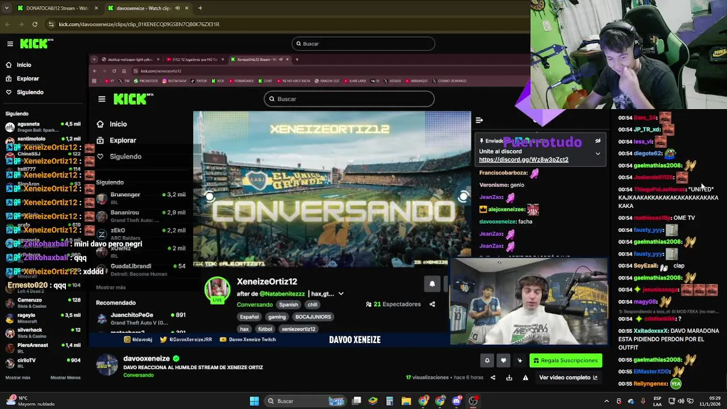Click chat username magy08
This screenshot has width=727, height=409.
645,302
